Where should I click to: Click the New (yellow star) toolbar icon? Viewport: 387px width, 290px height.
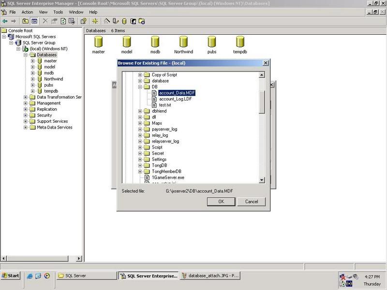pyautogui.click(x=95, y=21)
